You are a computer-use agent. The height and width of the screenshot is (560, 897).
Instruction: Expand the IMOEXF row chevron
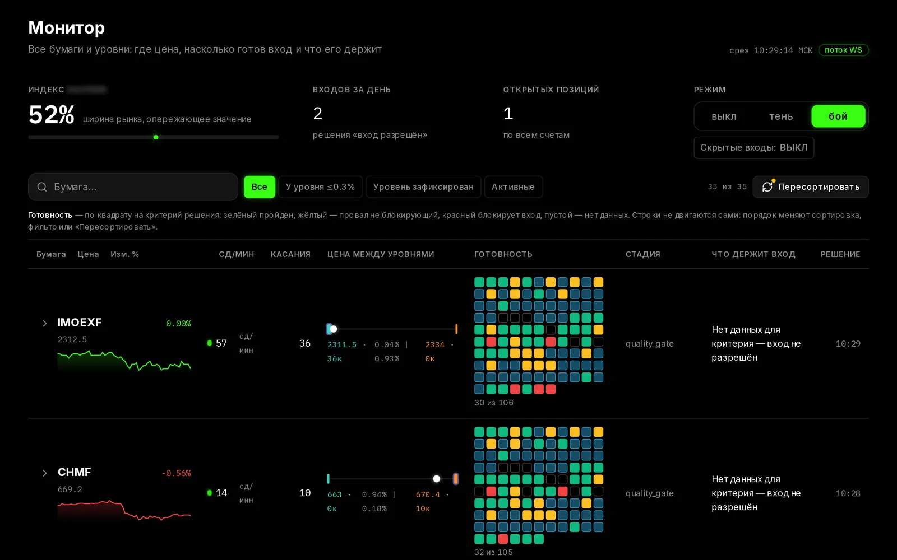[45, 324]
